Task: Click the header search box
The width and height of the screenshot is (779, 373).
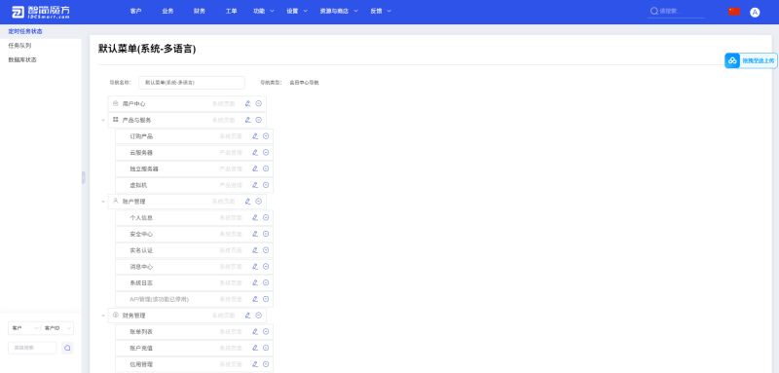Action: (x=676, y=12)
